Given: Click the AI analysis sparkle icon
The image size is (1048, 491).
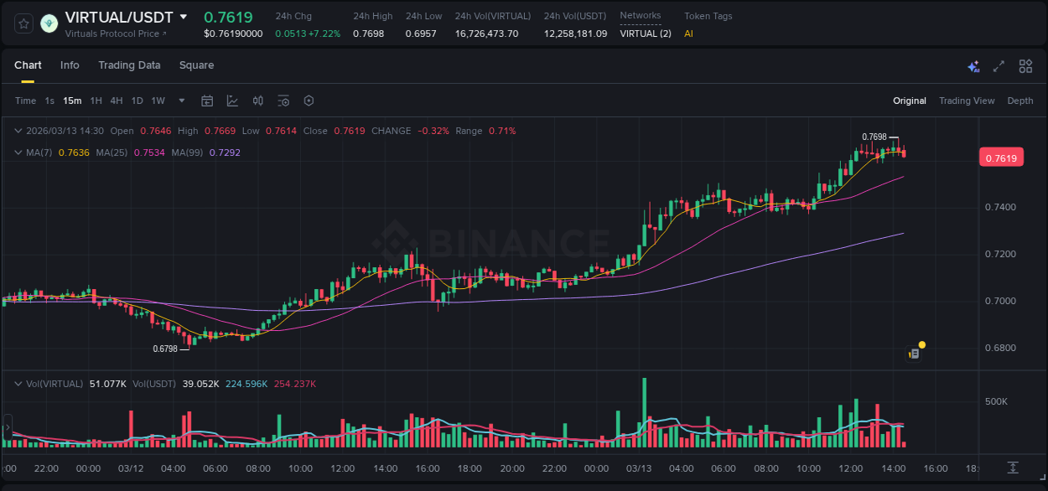Looking at the screenshot, I should coord(973,65).
